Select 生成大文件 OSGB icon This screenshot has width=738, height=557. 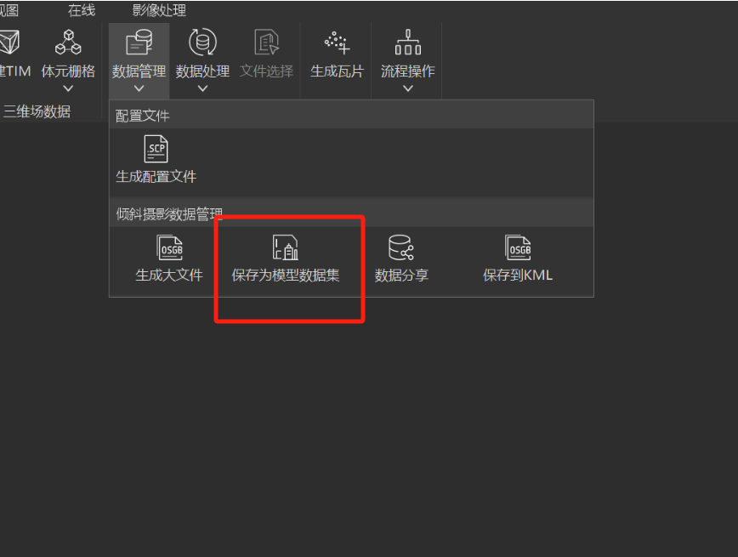(169, 247)
